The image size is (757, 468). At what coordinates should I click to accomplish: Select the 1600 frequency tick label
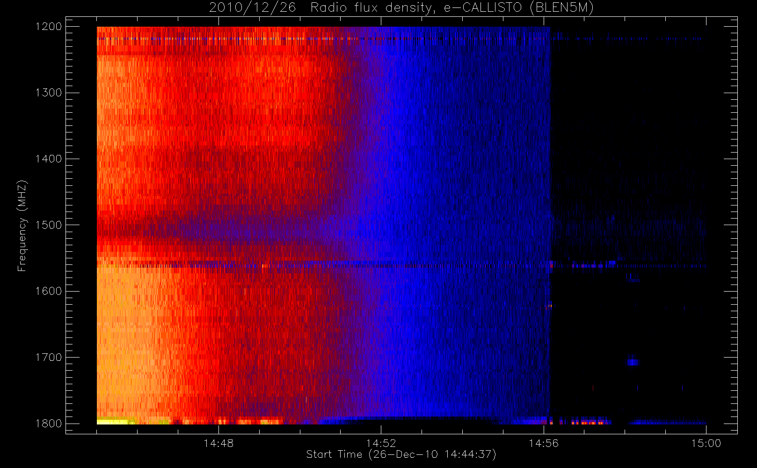(x=49, y=291)
